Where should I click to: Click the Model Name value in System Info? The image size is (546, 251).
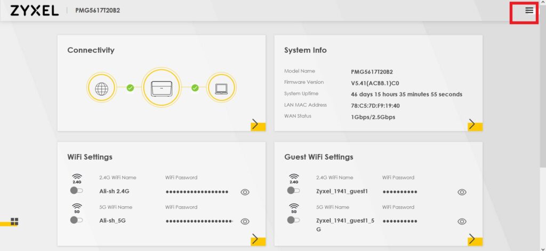(x=372, y=72)
